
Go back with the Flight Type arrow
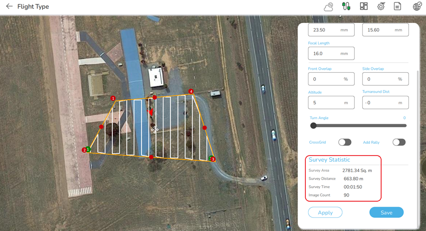(x=9, y=6)
